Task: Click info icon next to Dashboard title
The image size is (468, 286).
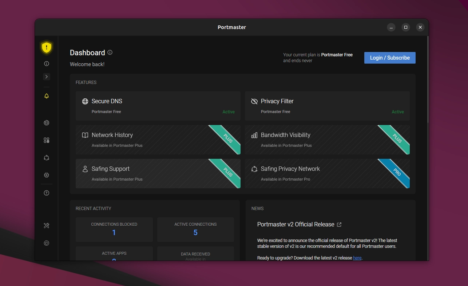Action: coord(110,52)
